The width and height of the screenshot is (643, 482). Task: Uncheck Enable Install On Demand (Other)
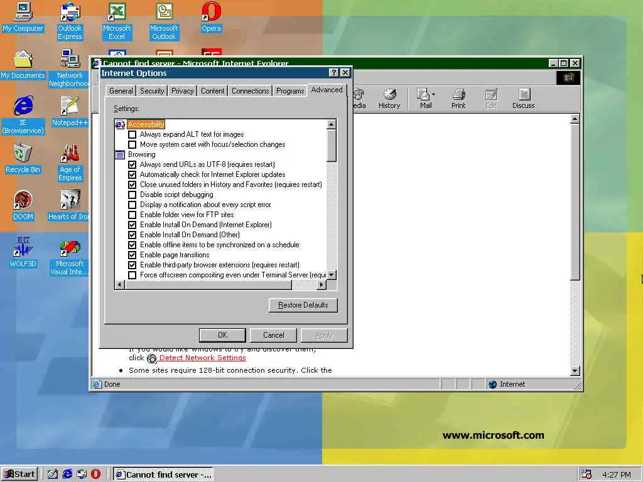(x=132, y=235)
